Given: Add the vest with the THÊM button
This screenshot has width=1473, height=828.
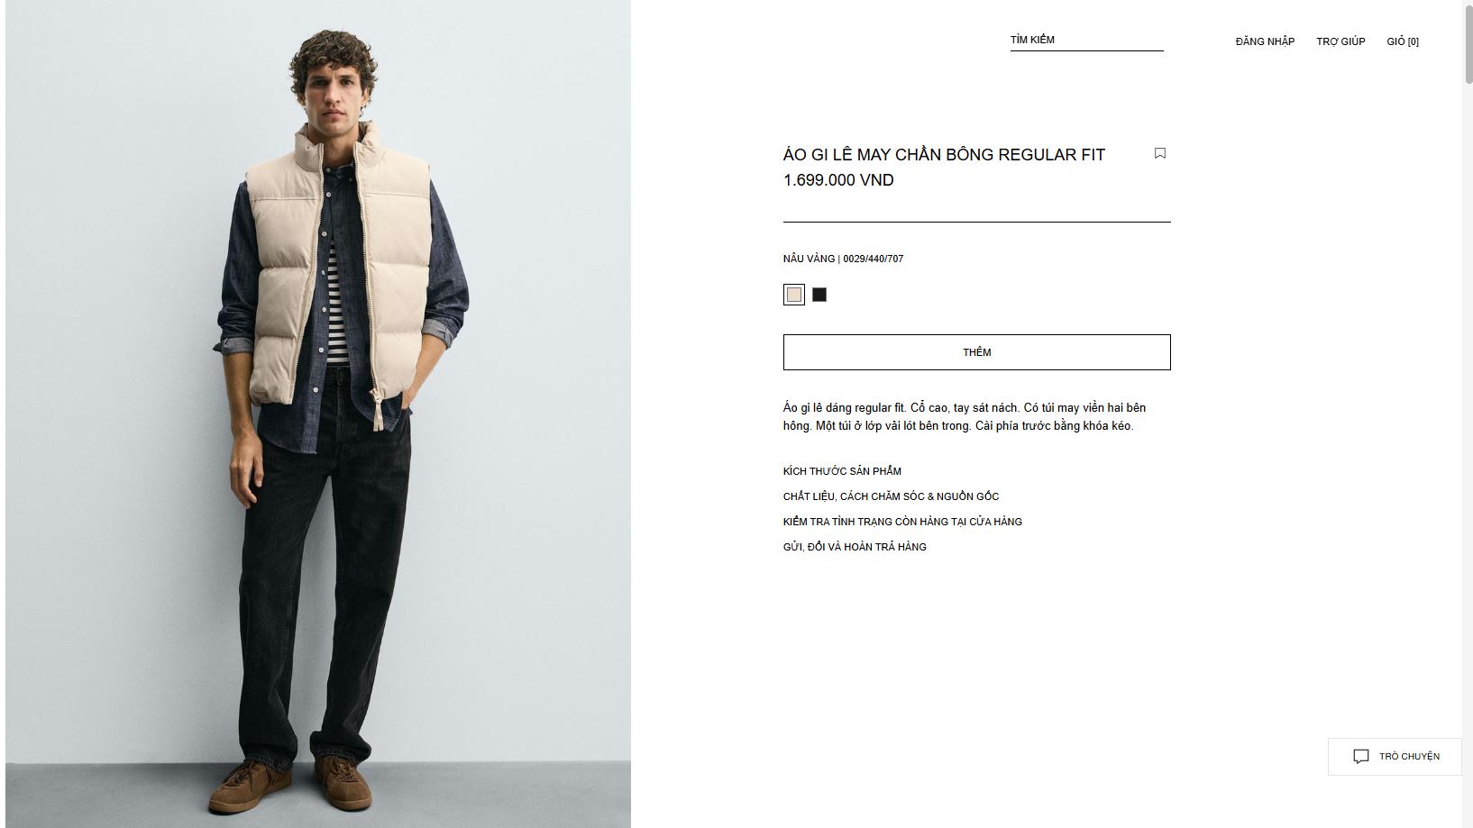Looking at the screenshot, I should pos(976,352).
